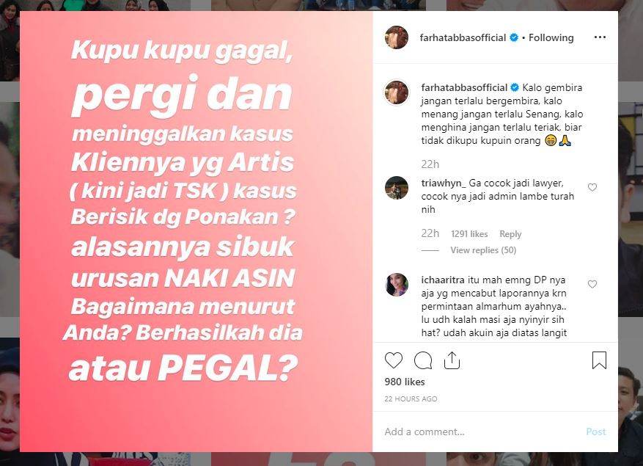This screenshot has height=466, width=643.
Task: Like triawhyn_'s comment with small heart
Action: [x=592, y=187]
